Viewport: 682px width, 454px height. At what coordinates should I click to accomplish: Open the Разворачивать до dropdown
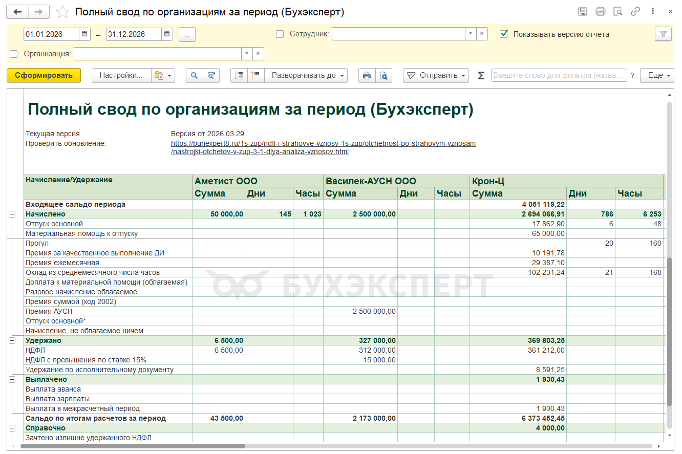pos(308,76)
